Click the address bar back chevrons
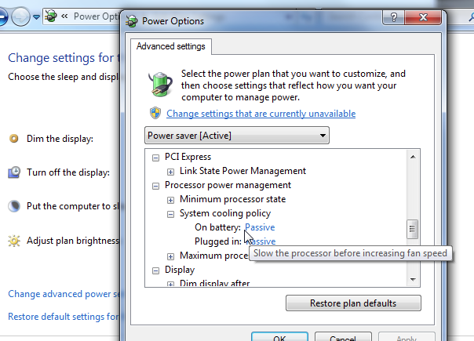The image size is (474, 341). 64,16
